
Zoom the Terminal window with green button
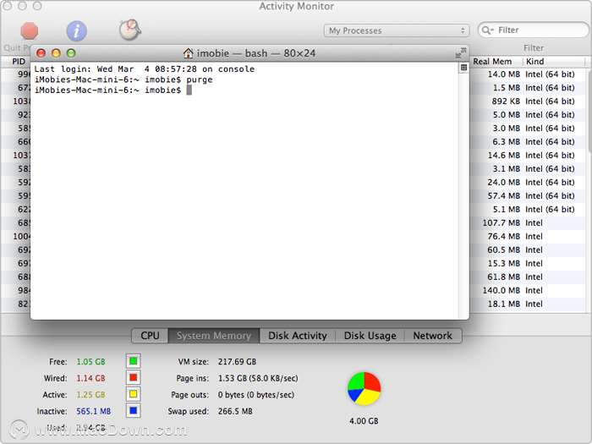pos(71,53)
